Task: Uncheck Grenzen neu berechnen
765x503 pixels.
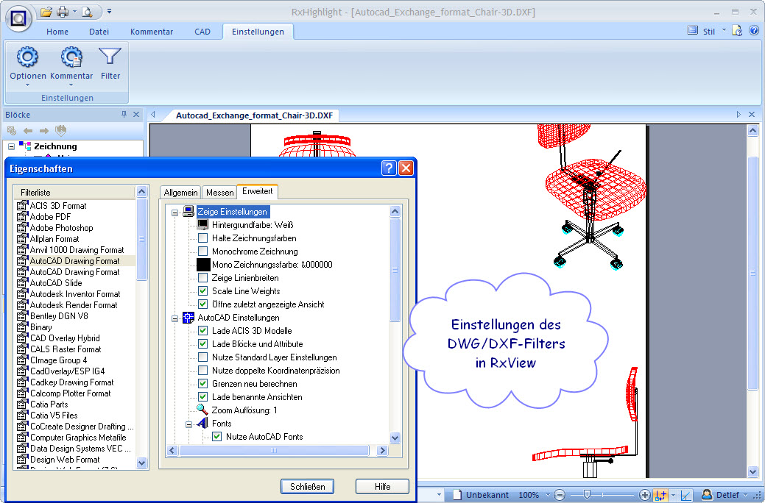Action: (x=203, y=384)
